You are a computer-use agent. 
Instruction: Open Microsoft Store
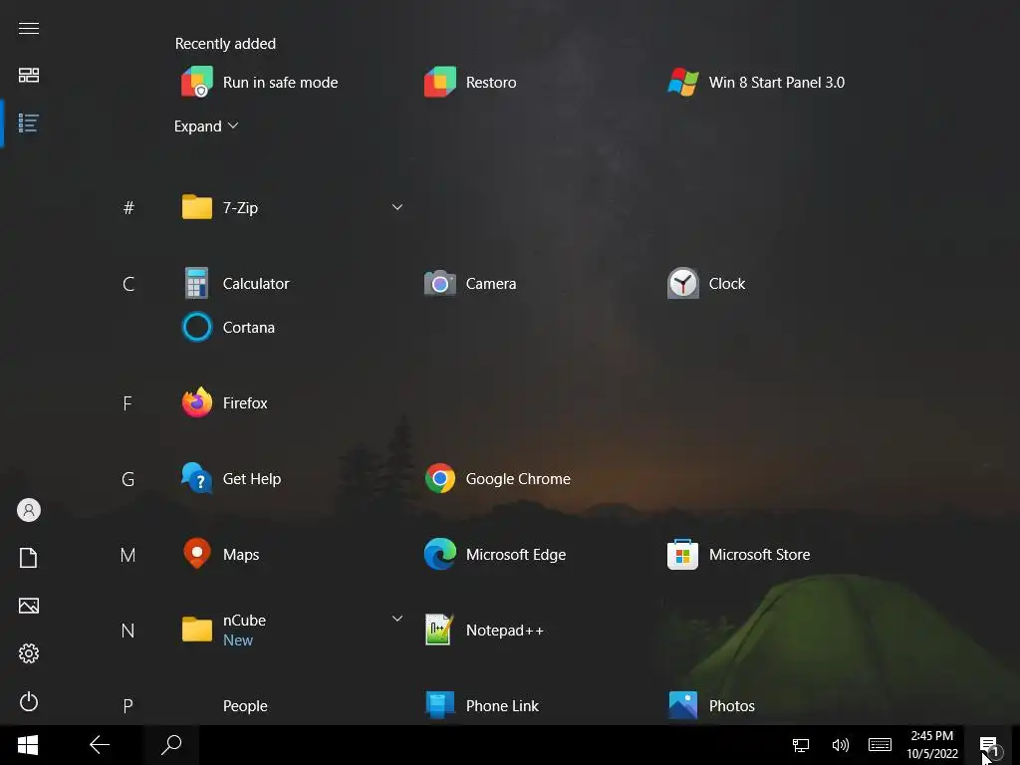pos(739,555)
